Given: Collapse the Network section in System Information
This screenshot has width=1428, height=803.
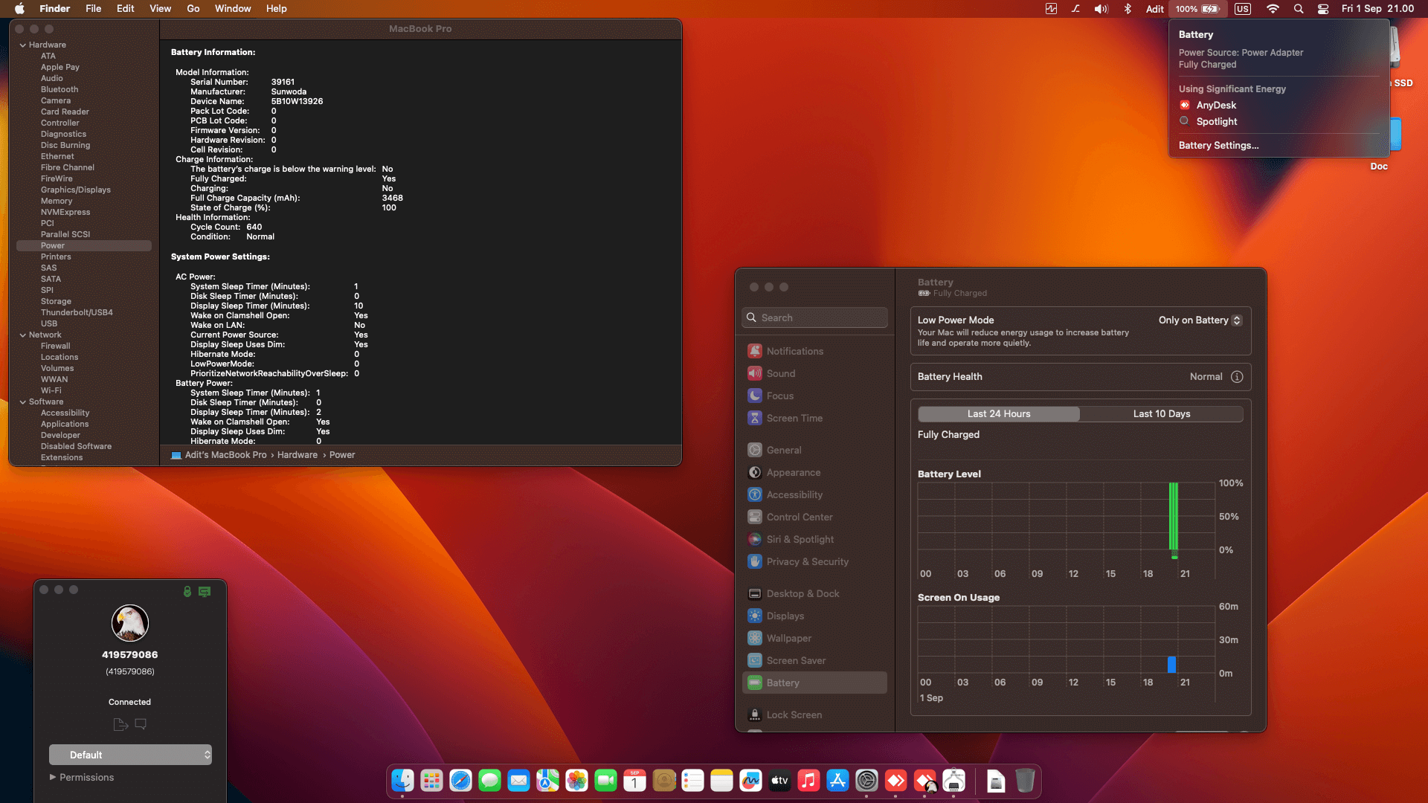Looking at the screenshot, I should (25, 335).
